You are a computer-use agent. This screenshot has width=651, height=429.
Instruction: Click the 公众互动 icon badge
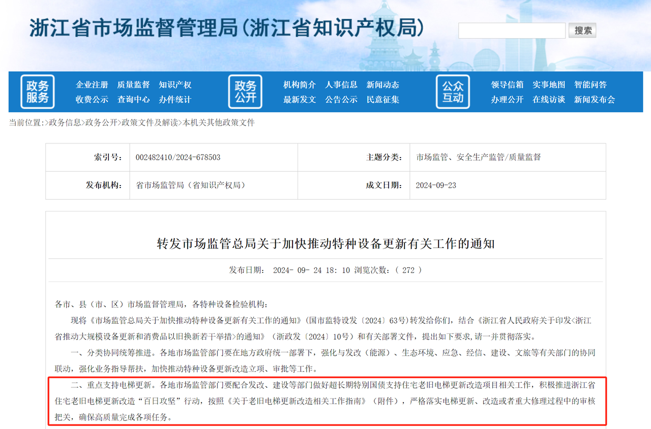tap(453, 91)
